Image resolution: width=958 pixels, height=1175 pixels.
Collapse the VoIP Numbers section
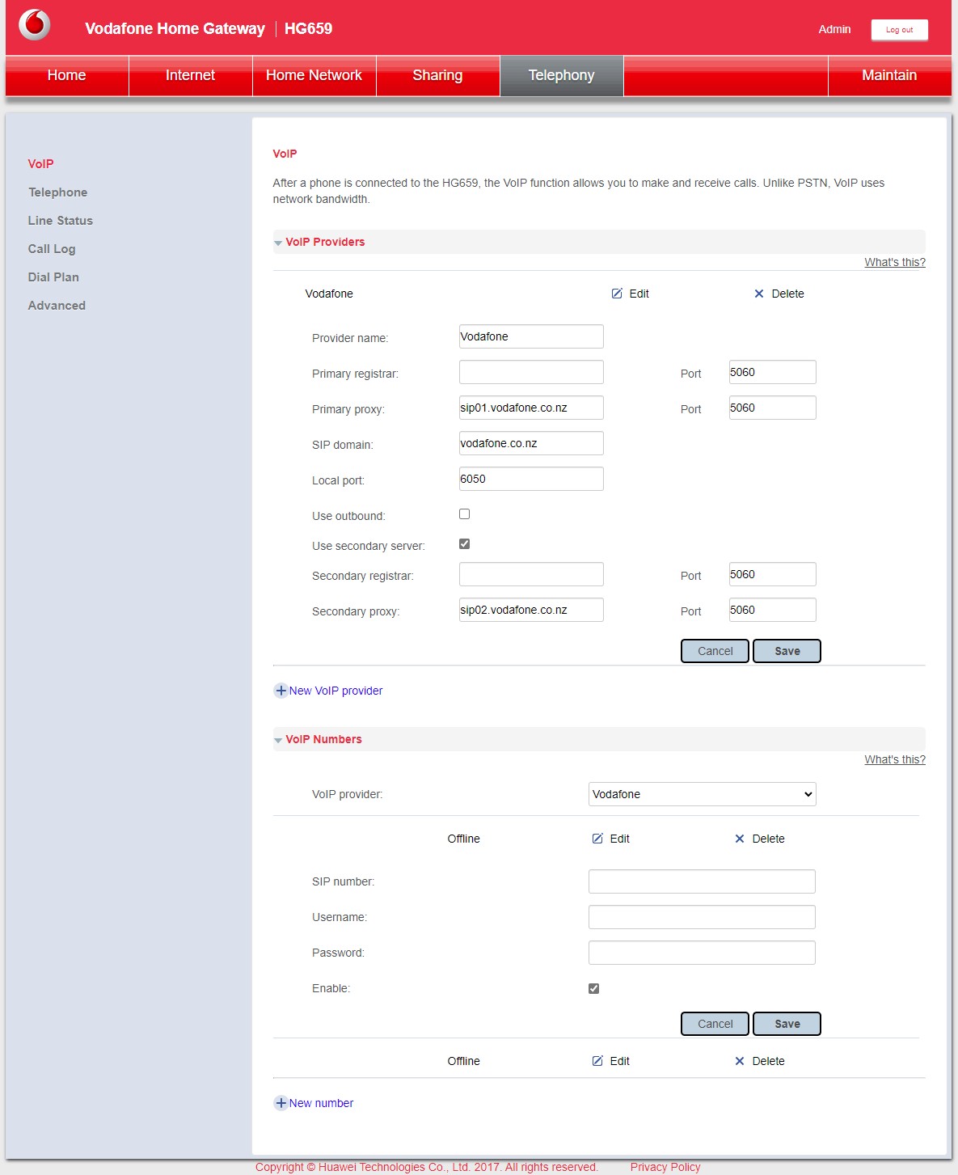tap(278, 740)
